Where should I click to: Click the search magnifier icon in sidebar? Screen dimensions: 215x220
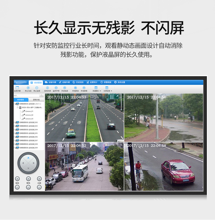pos(42,96)
